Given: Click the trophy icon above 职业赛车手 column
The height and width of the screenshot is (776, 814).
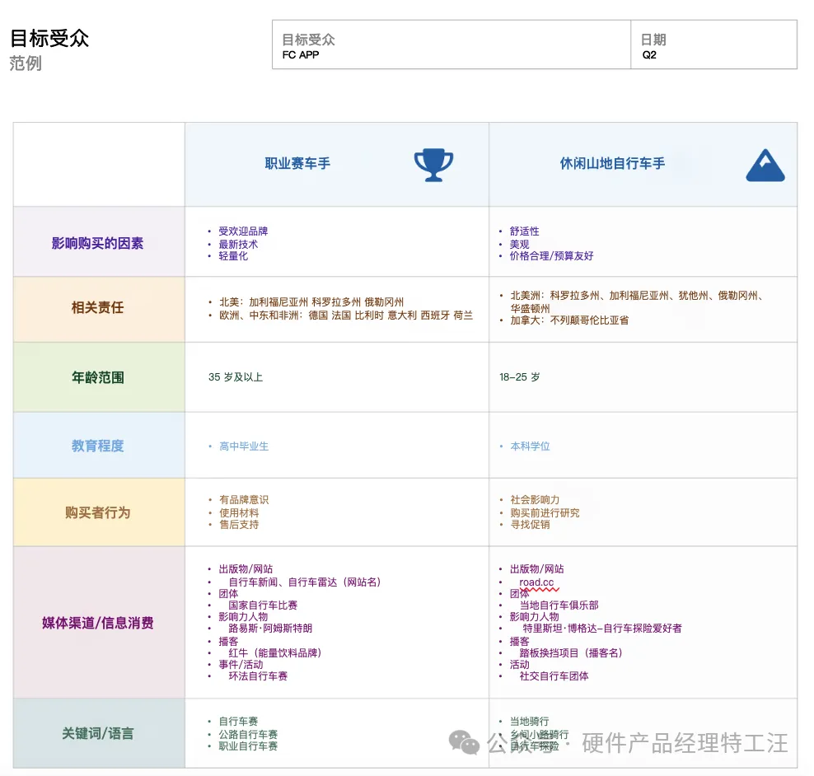Looking at the screenshot, I should tap(433, 163).
